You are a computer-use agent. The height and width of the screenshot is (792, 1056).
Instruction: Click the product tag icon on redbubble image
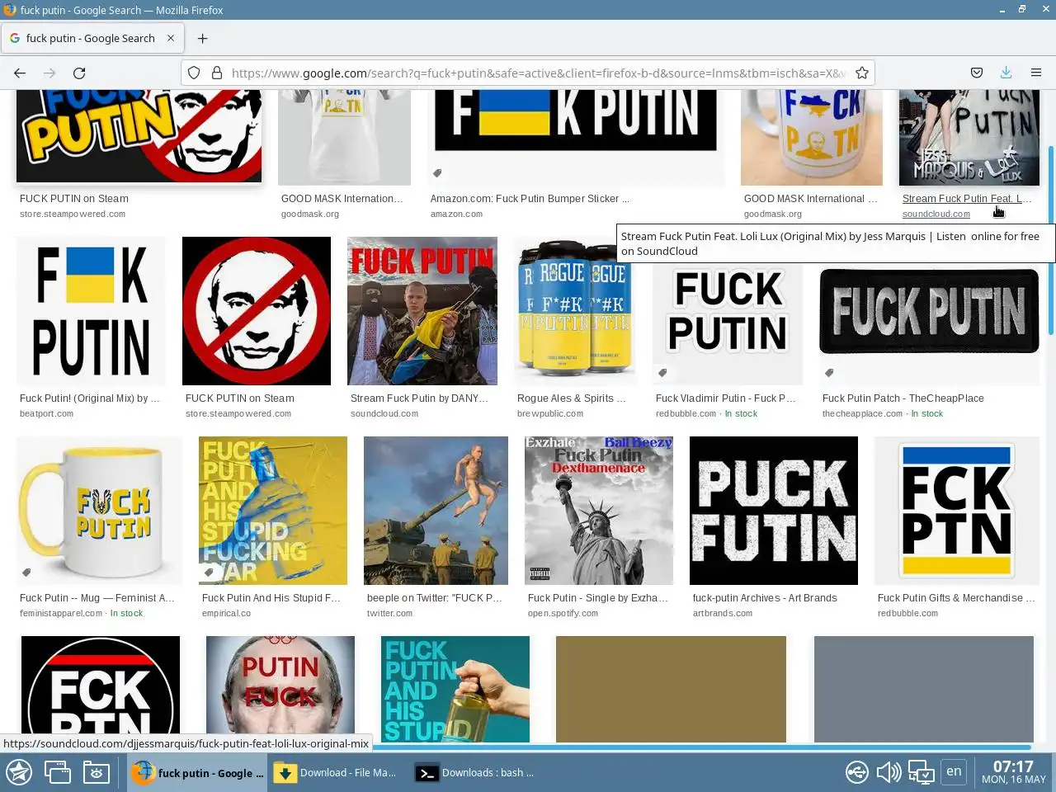[x=662, y=373]
